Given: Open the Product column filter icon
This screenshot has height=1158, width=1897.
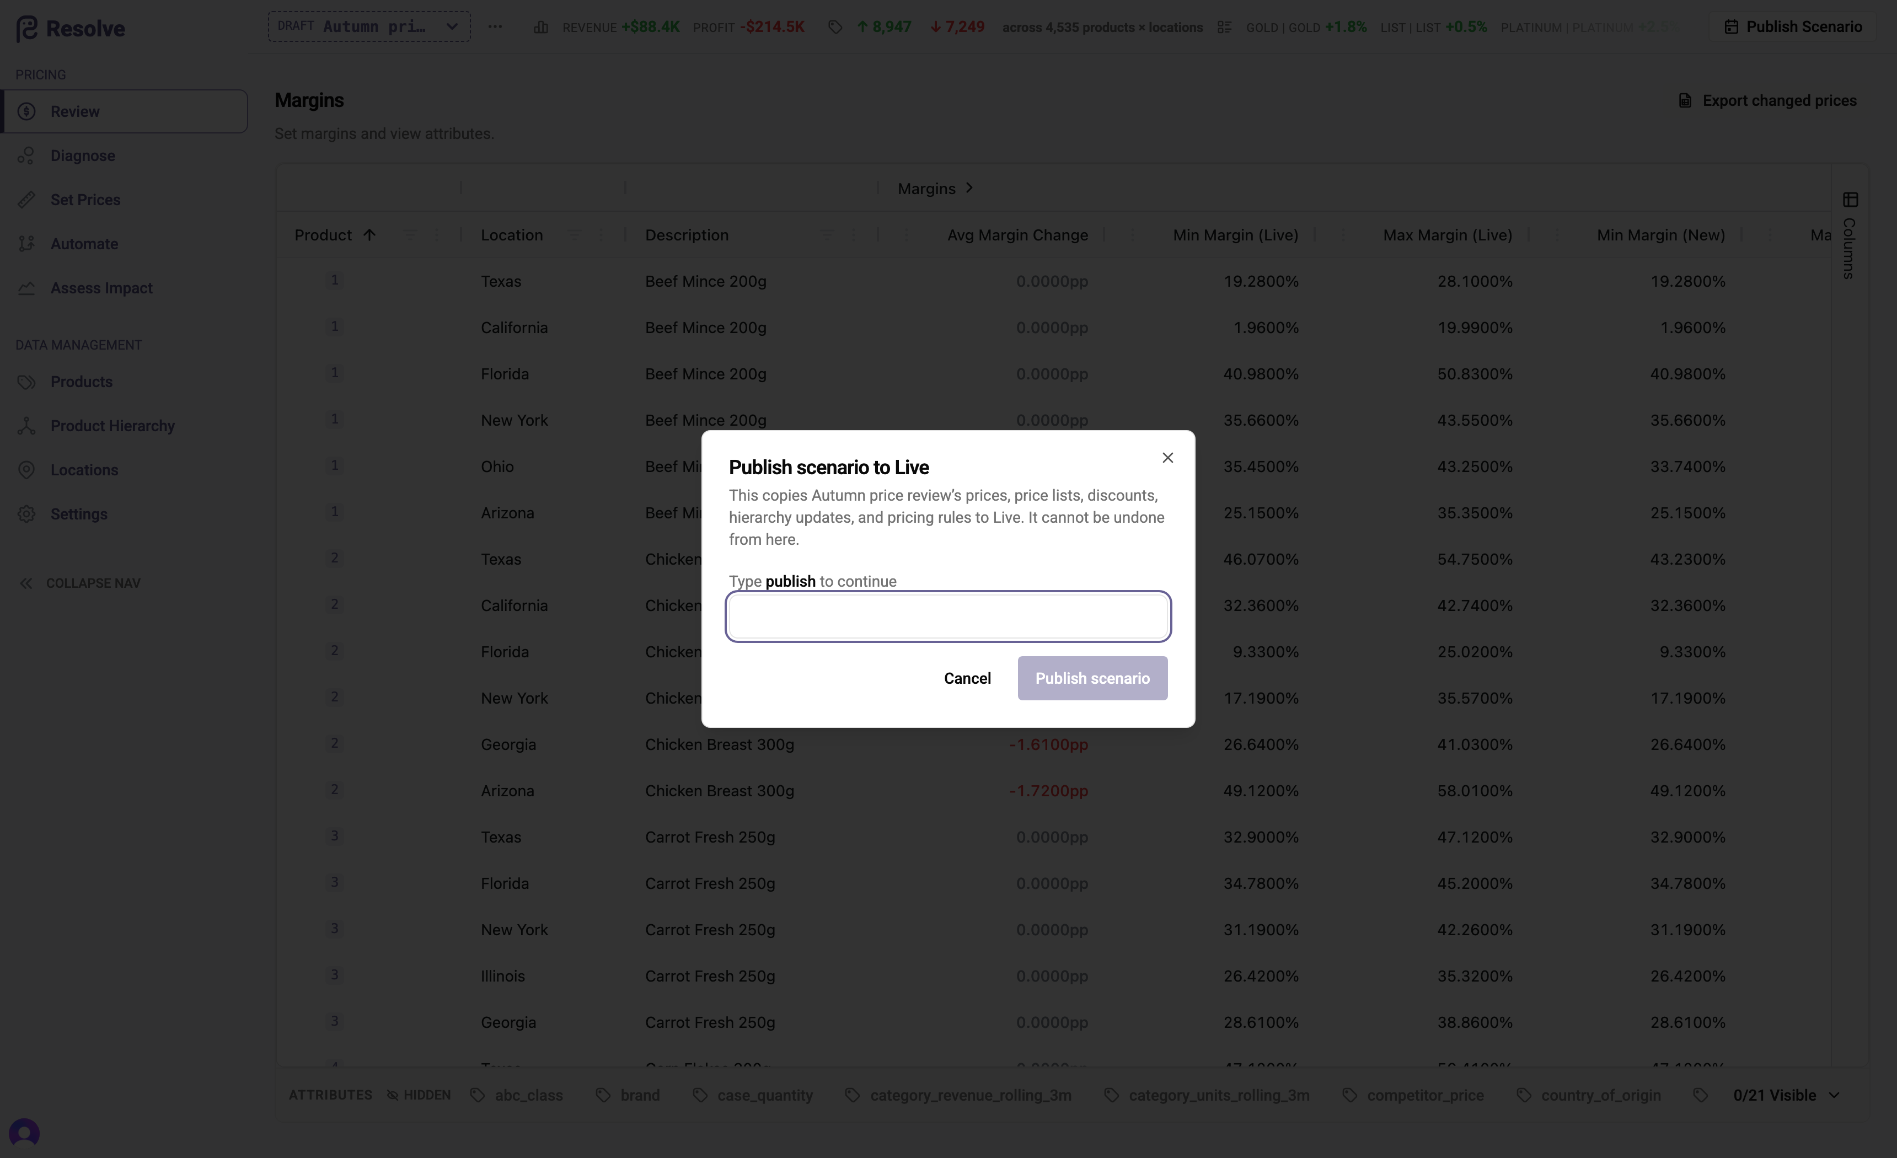Looking at the screenshot, I should pyautogui.click(x=410, y=235).
